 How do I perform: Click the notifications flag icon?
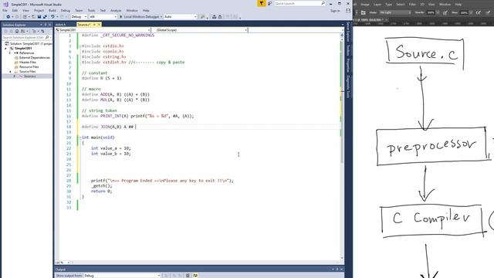coord(261,3)
